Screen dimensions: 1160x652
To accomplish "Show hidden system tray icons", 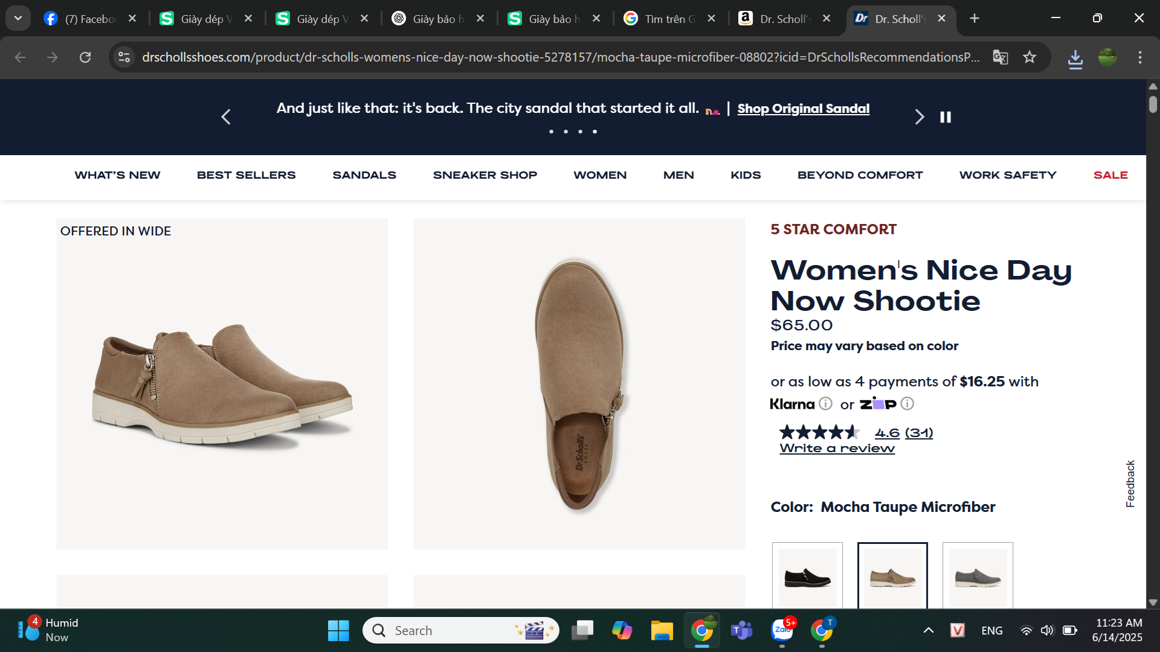I will [x=929, y=631].
